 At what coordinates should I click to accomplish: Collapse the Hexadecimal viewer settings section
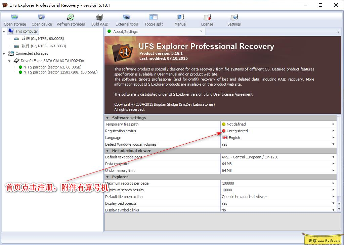pos(107,151)
